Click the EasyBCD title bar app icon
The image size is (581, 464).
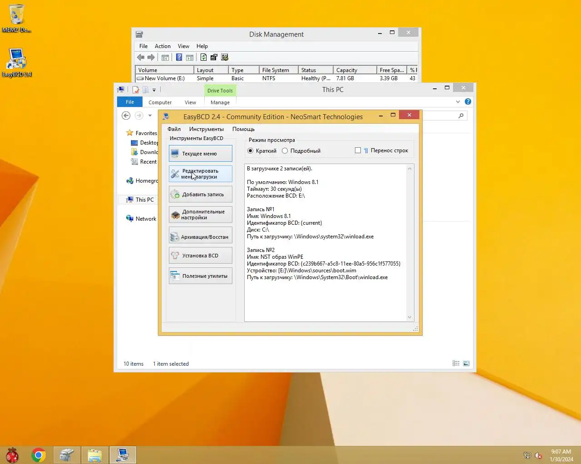(166, 116)
